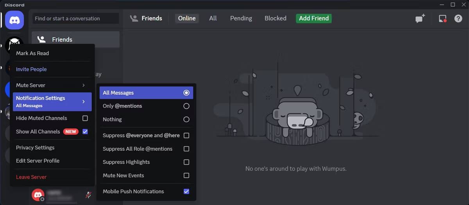
Task: Uncheck Mobile Push Notifications
Action: (186, 191)
